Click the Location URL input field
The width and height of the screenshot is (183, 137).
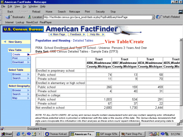click(97, 17)
